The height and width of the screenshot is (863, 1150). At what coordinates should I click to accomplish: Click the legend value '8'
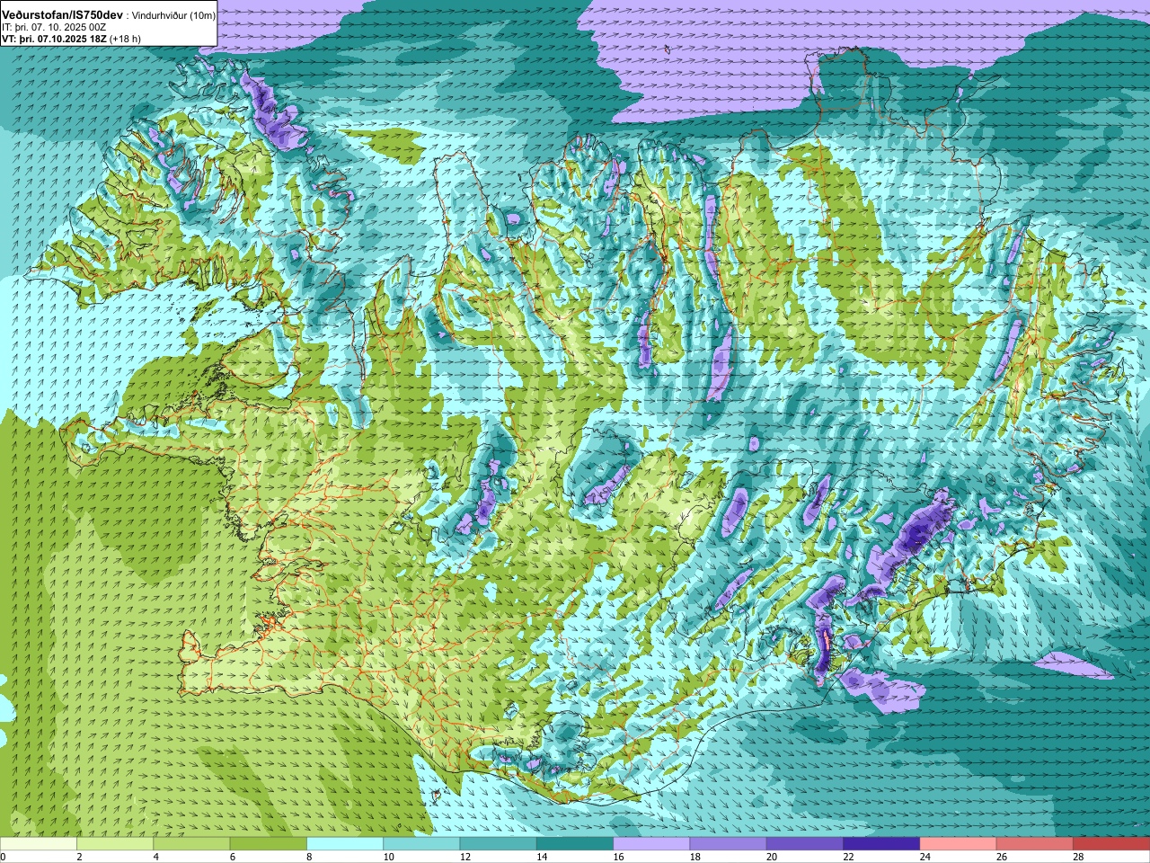[x=307, y=857]
